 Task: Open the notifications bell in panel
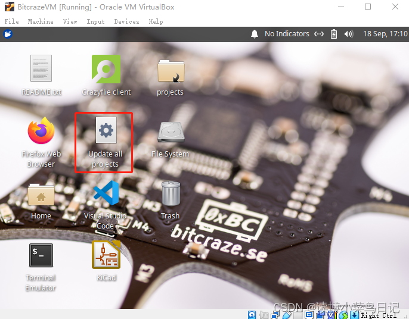tap(255, 34)
